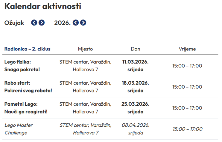Click previous year arrow beside 2026.

[x=76, y=23]
